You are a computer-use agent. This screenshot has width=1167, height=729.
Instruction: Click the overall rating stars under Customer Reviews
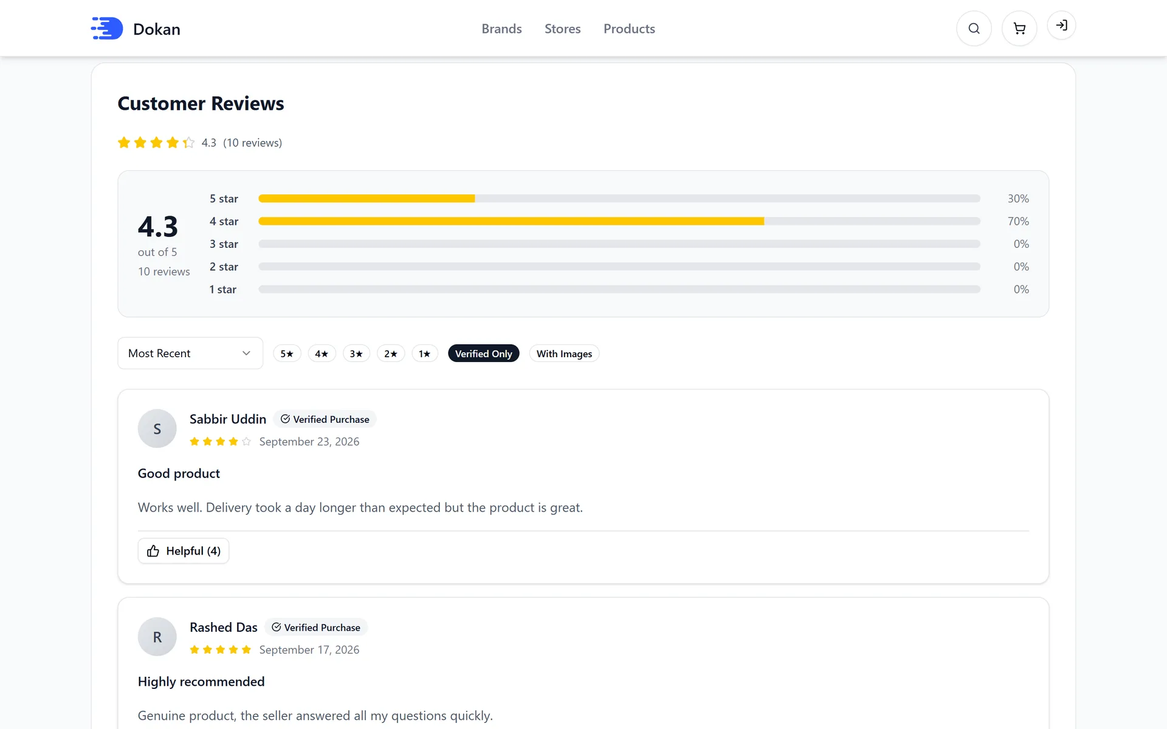(156, 143)
